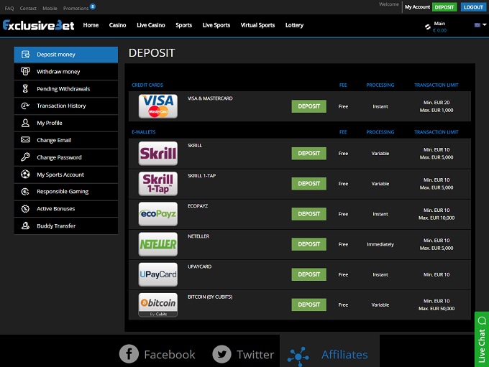Go to Live Casino tab
The width and height of the screenshot is (489, 367).
click(151, 25)
